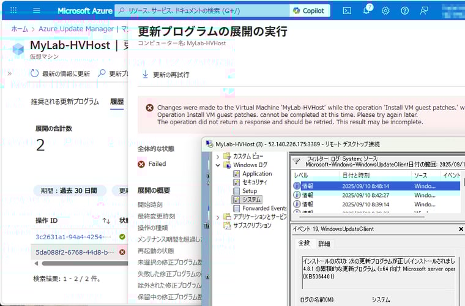Sort by 操作 ID column arrows
The image size is (465, 306).
click(106, 221)
